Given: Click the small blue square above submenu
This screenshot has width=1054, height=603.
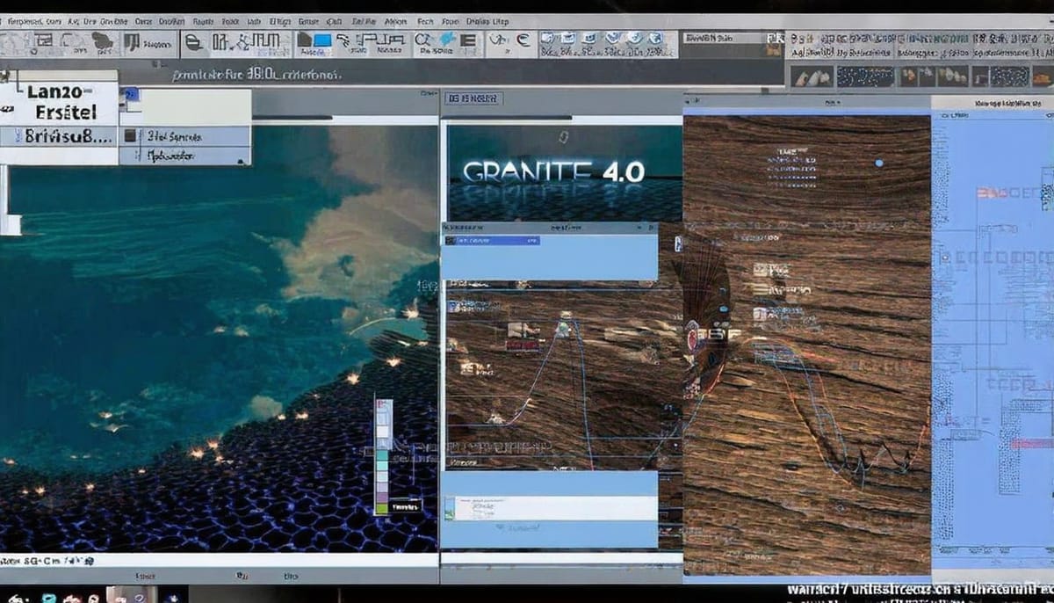Looking at the screenshot, I should pos(134,92).
